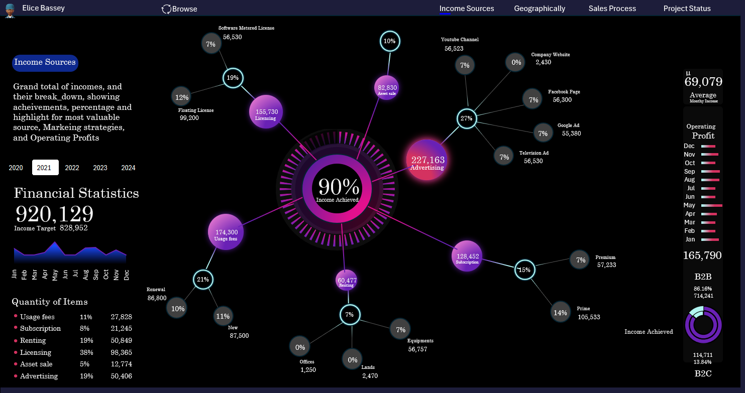745x393 pixels.
Task: Select the highlighted 2021 year button
Action: (x=44, y=168)
